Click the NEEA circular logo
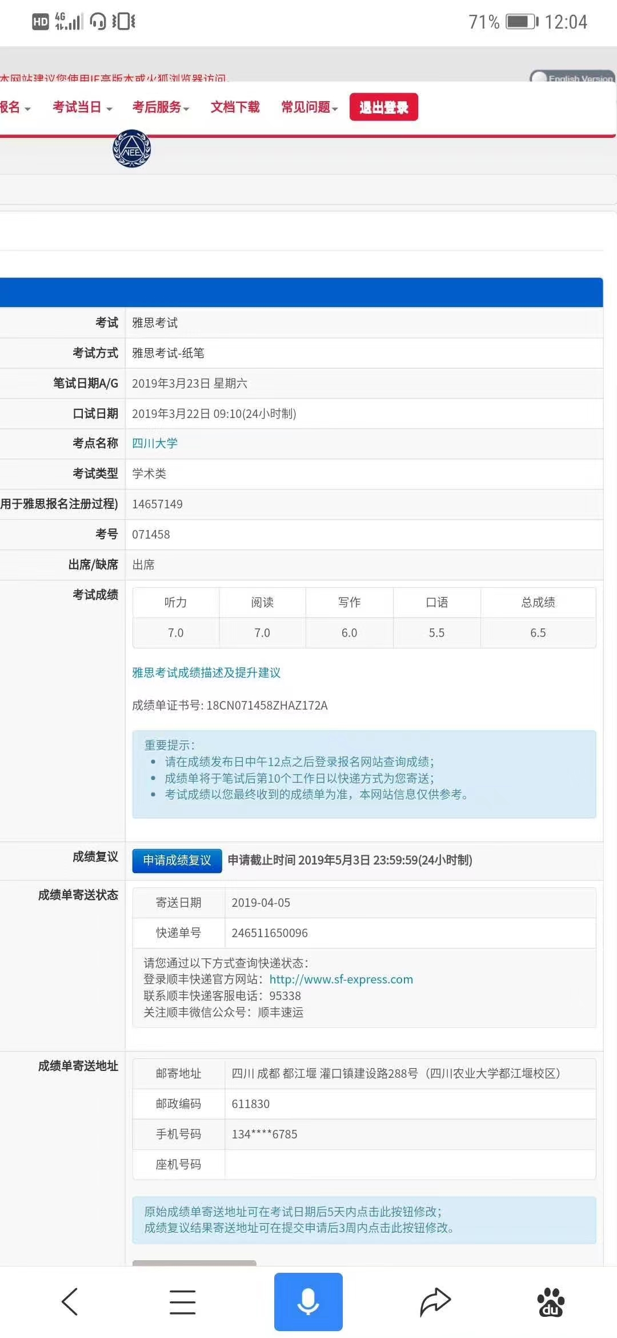Viewport: 617px width, 1338px height. click(132, 149)
